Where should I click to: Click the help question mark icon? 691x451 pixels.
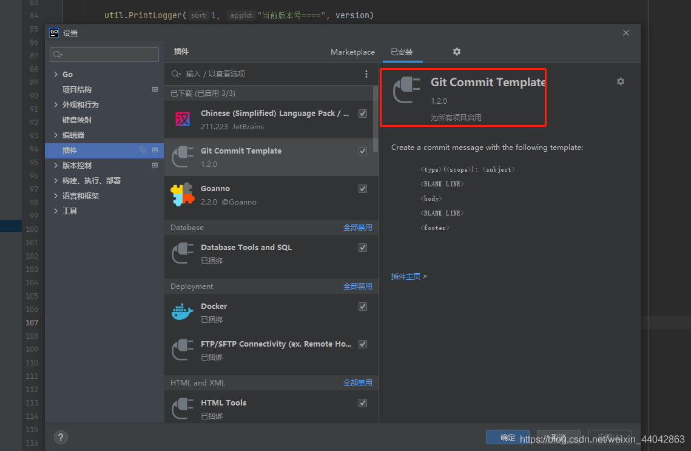61,437
